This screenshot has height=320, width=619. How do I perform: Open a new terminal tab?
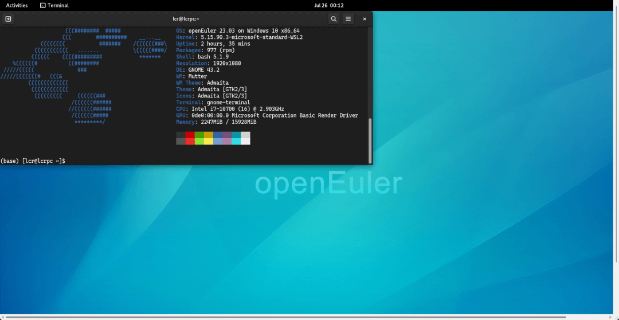[8, 18]
